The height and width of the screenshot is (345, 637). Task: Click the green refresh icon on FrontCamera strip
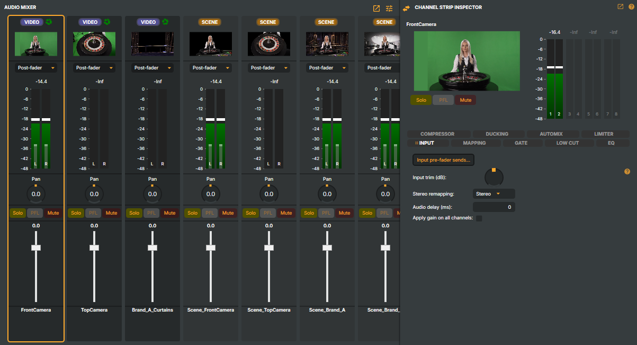49,22
